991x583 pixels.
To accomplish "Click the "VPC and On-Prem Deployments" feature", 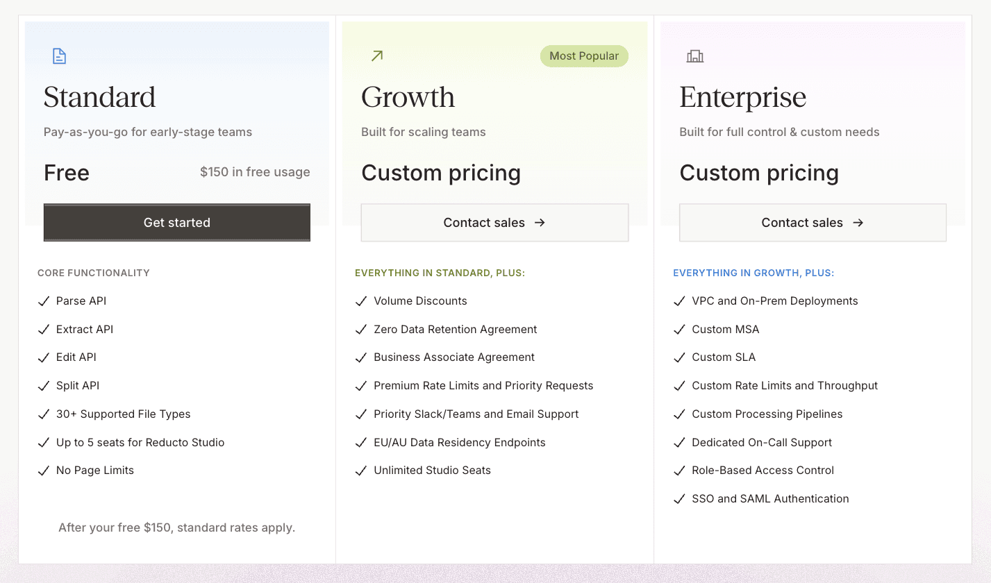I will coord(775,301).
